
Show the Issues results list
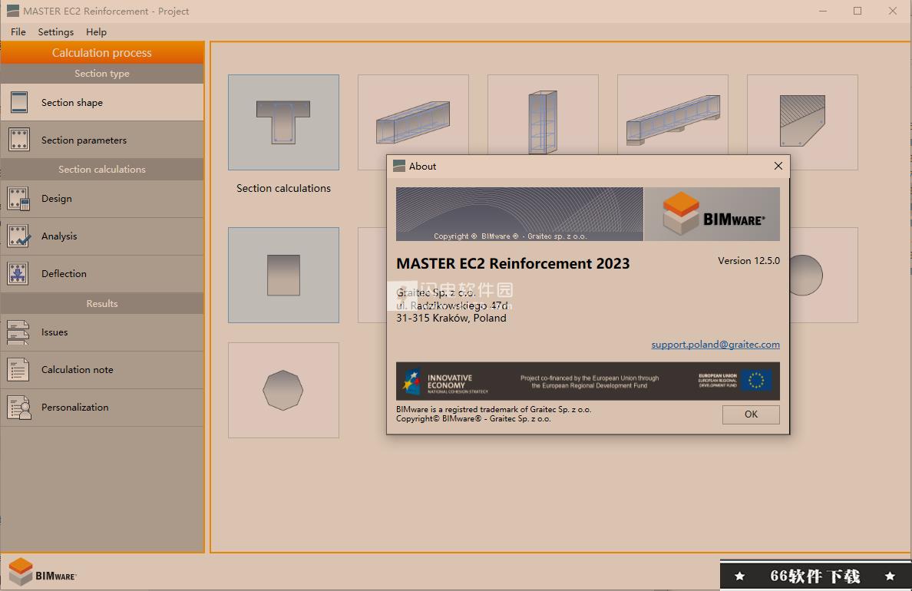[x=102, y=332]
